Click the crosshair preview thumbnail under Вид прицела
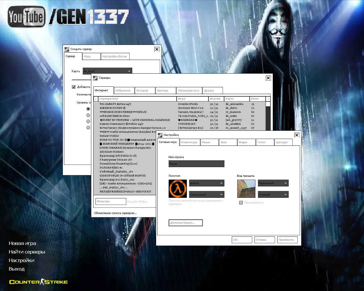The image size is (364, 291). coord(246,188)
